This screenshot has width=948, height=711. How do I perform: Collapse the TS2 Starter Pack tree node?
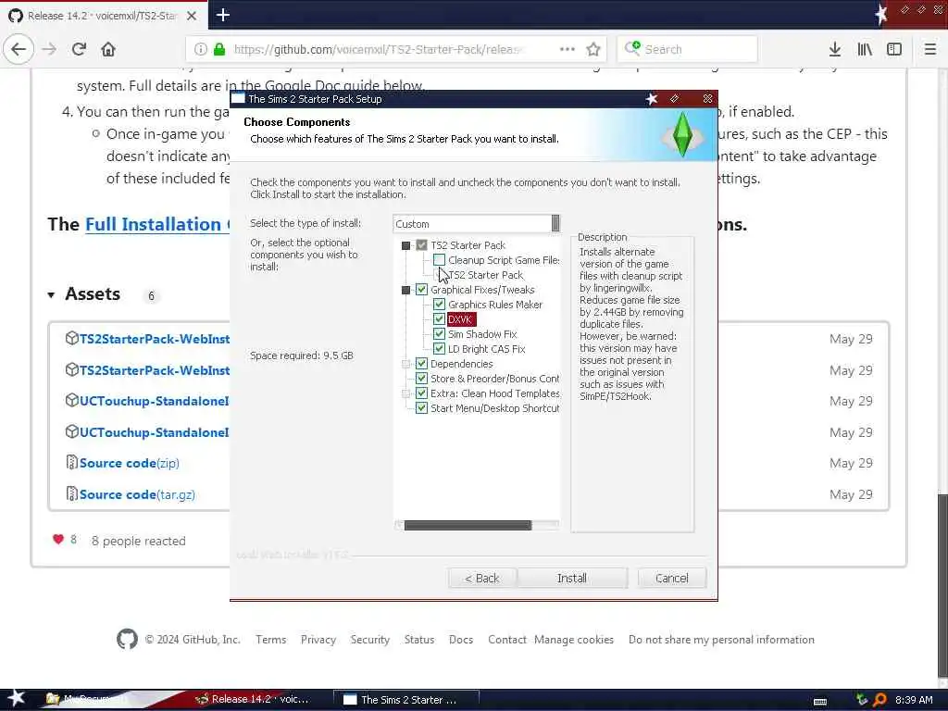point(405,245)
